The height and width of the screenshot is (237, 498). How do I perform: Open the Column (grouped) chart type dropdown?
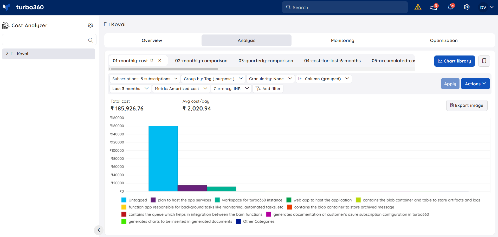click(x=324, y=79)
